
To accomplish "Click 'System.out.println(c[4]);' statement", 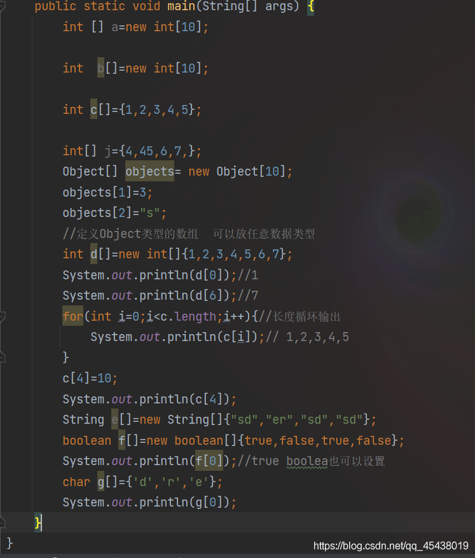I will coord(149,399).
